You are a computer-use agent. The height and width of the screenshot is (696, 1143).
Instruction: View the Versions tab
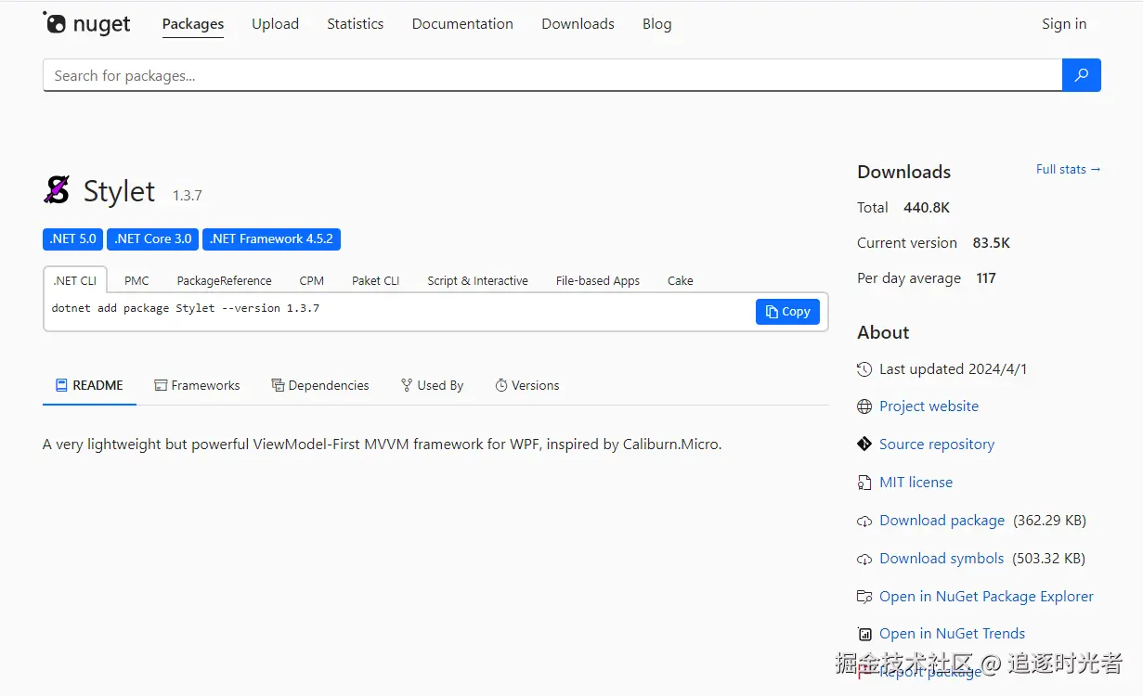coord(527,385)
